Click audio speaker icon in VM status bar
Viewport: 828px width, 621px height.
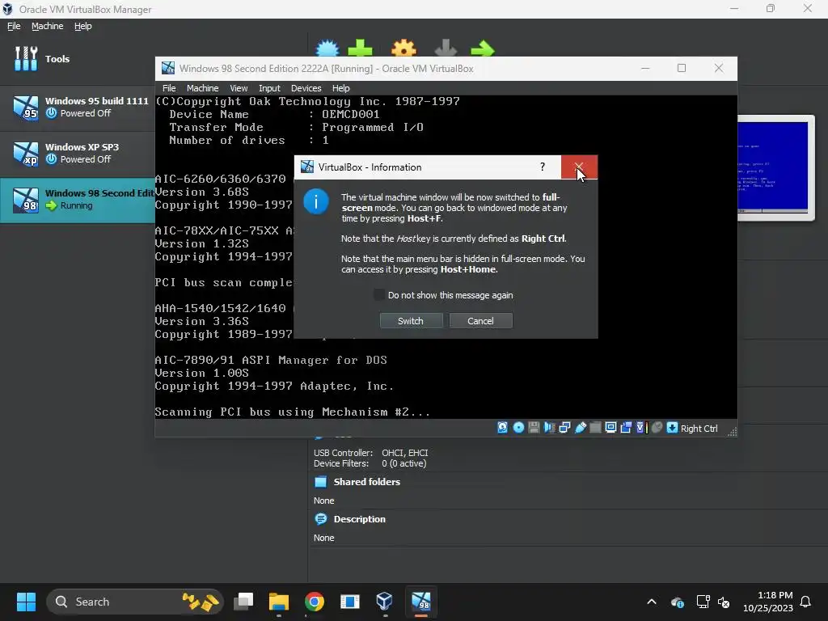click(x=549, y=428)
